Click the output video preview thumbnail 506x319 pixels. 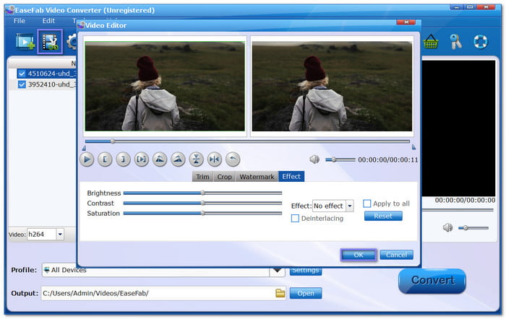[x=332, y=86]
